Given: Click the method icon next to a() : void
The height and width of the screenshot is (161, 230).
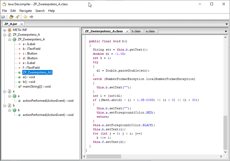Looking at the screenshot, I should point(19,77).
